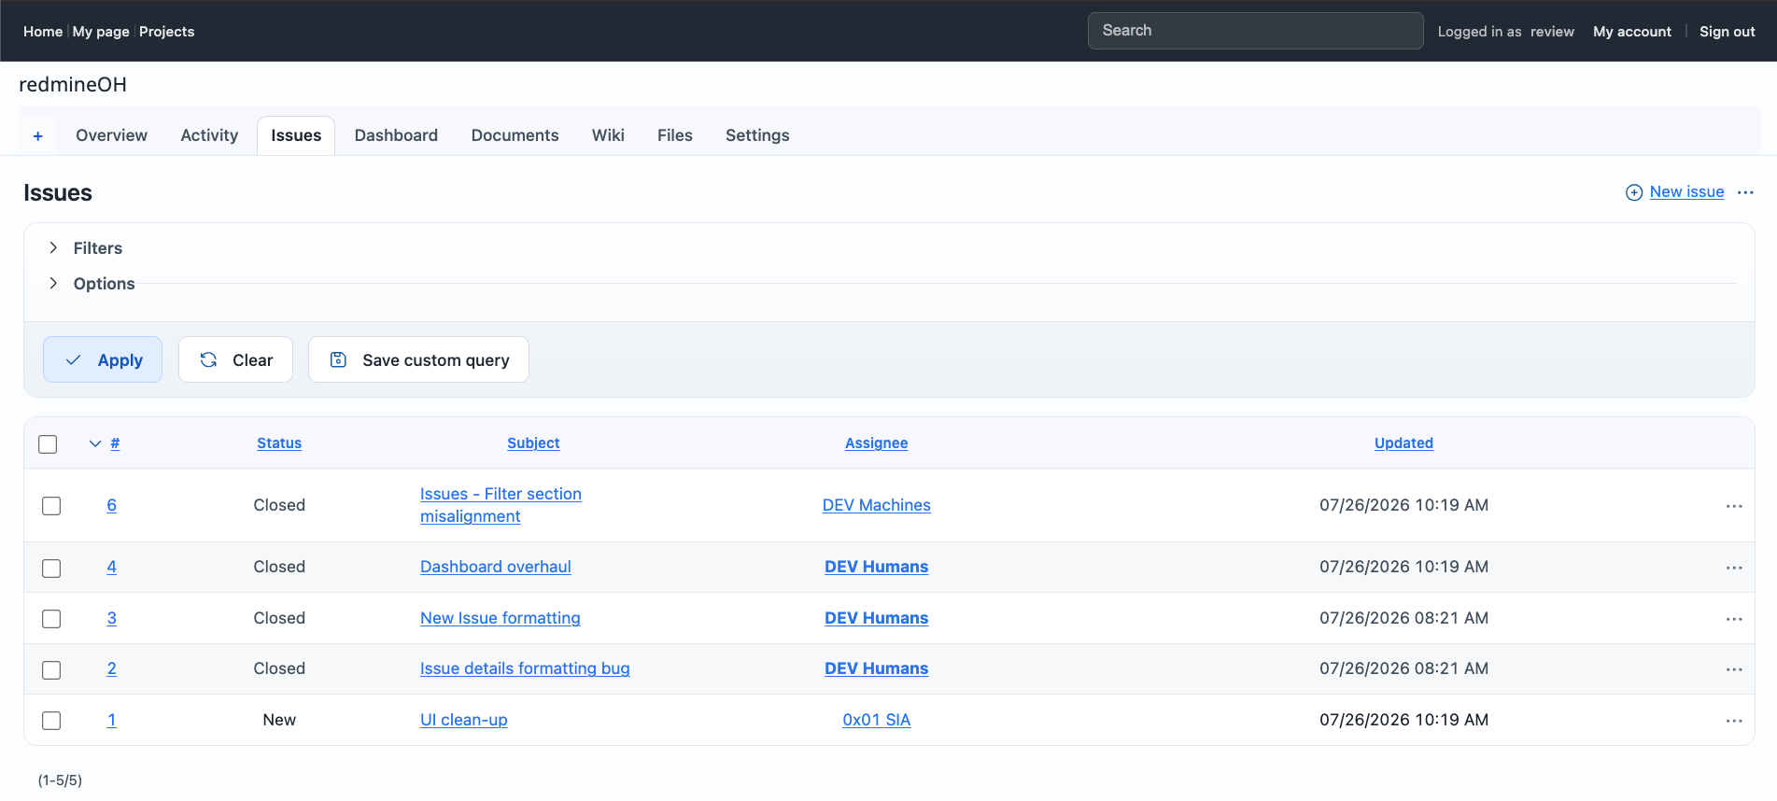This screenshot has width=1777, height=801.
Task: Open the Files tab
Action: (x=674, y=135)
